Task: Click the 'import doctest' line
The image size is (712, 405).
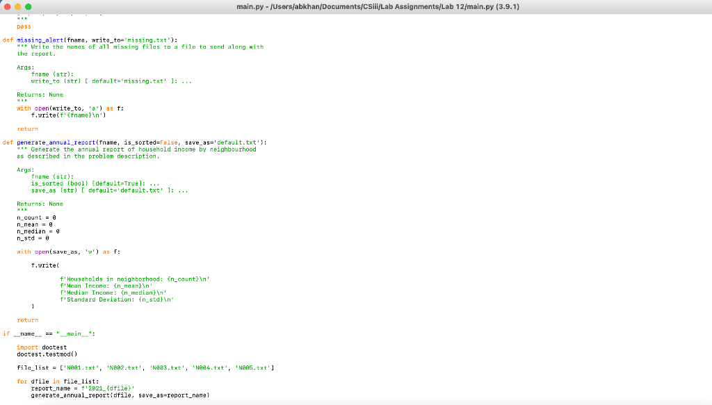Action: (42, 347)
